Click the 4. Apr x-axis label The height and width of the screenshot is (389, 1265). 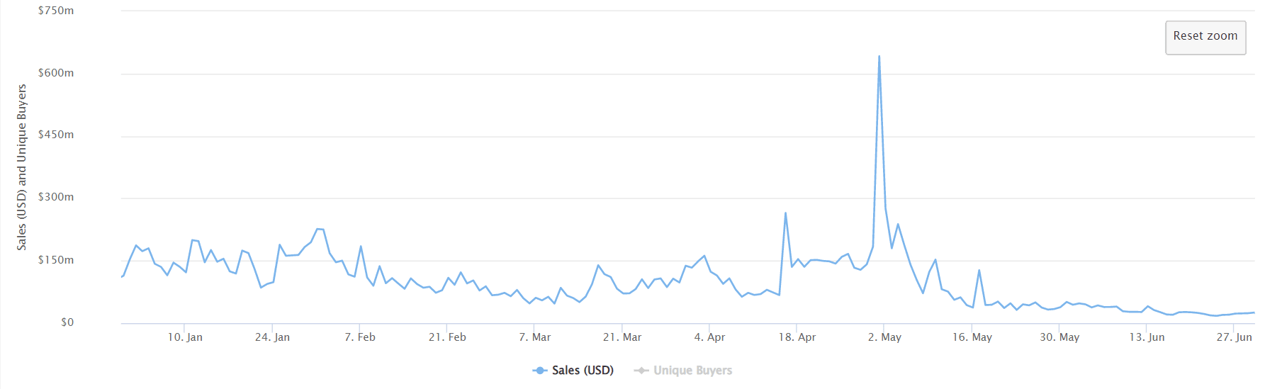pyautogui.click(x=709, y=337)
